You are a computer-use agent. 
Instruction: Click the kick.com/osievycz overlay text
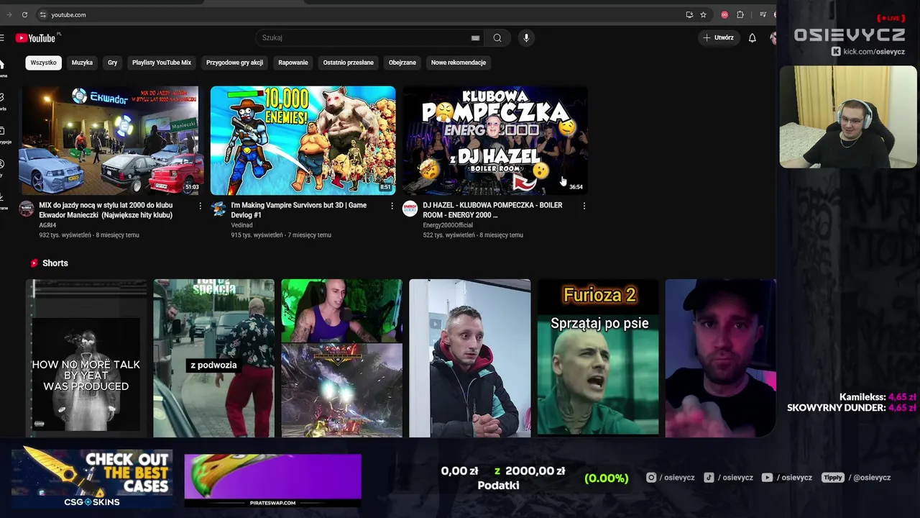(x=868, y=52)
